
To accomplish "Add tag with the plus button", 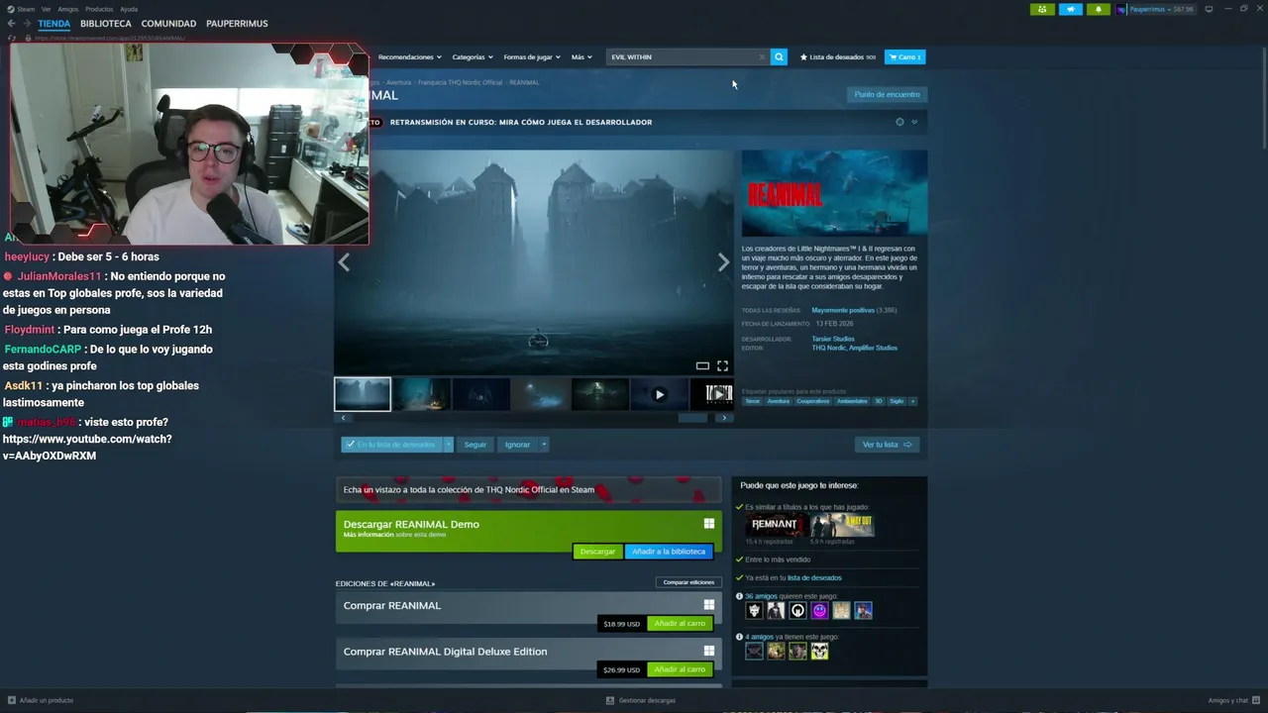I will (912, 401).
